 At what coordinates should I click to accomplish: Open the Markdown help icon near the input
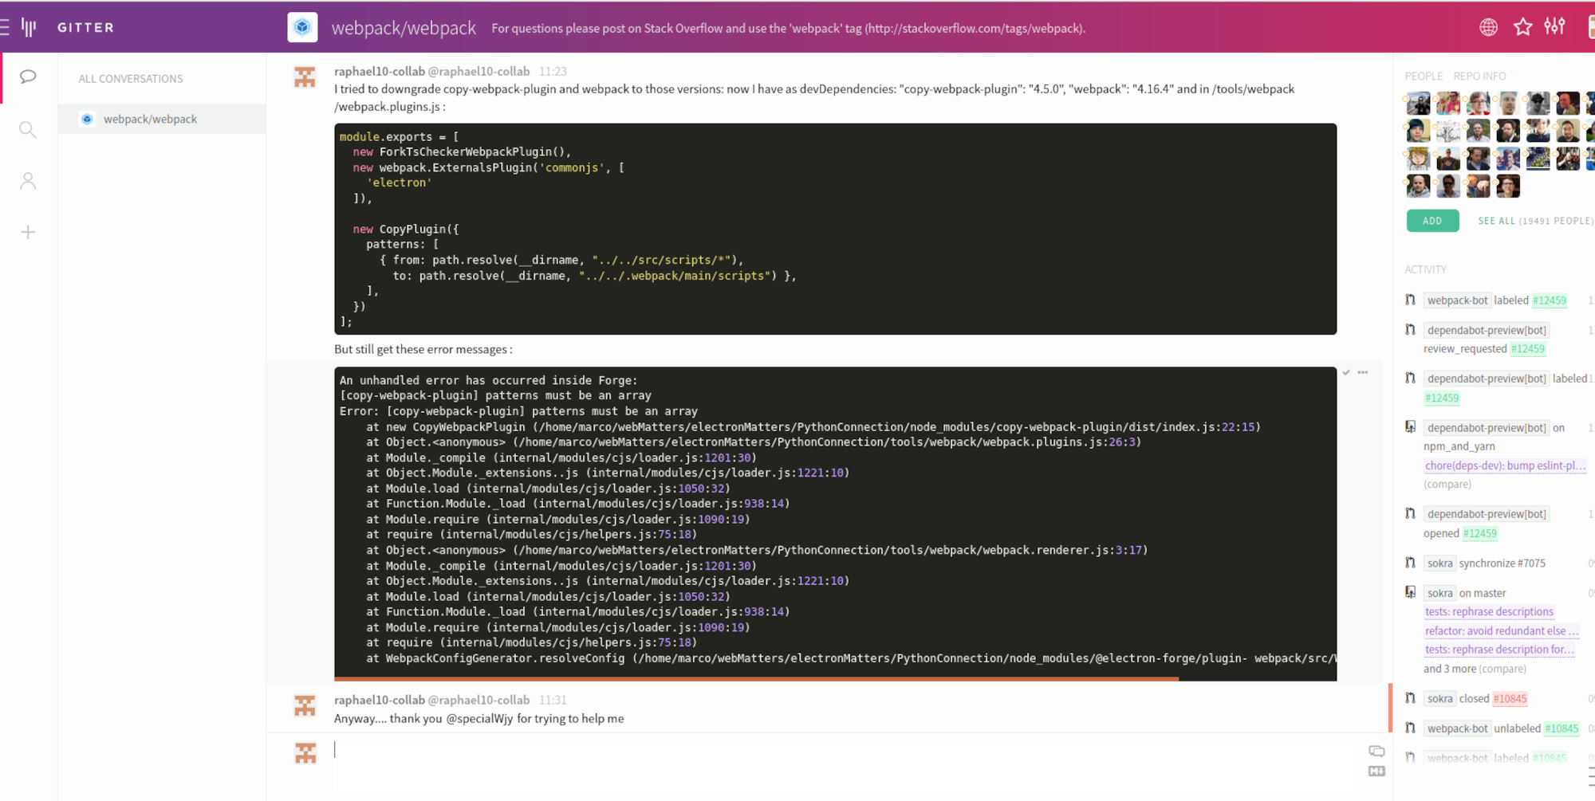[x=1376, y=771]
